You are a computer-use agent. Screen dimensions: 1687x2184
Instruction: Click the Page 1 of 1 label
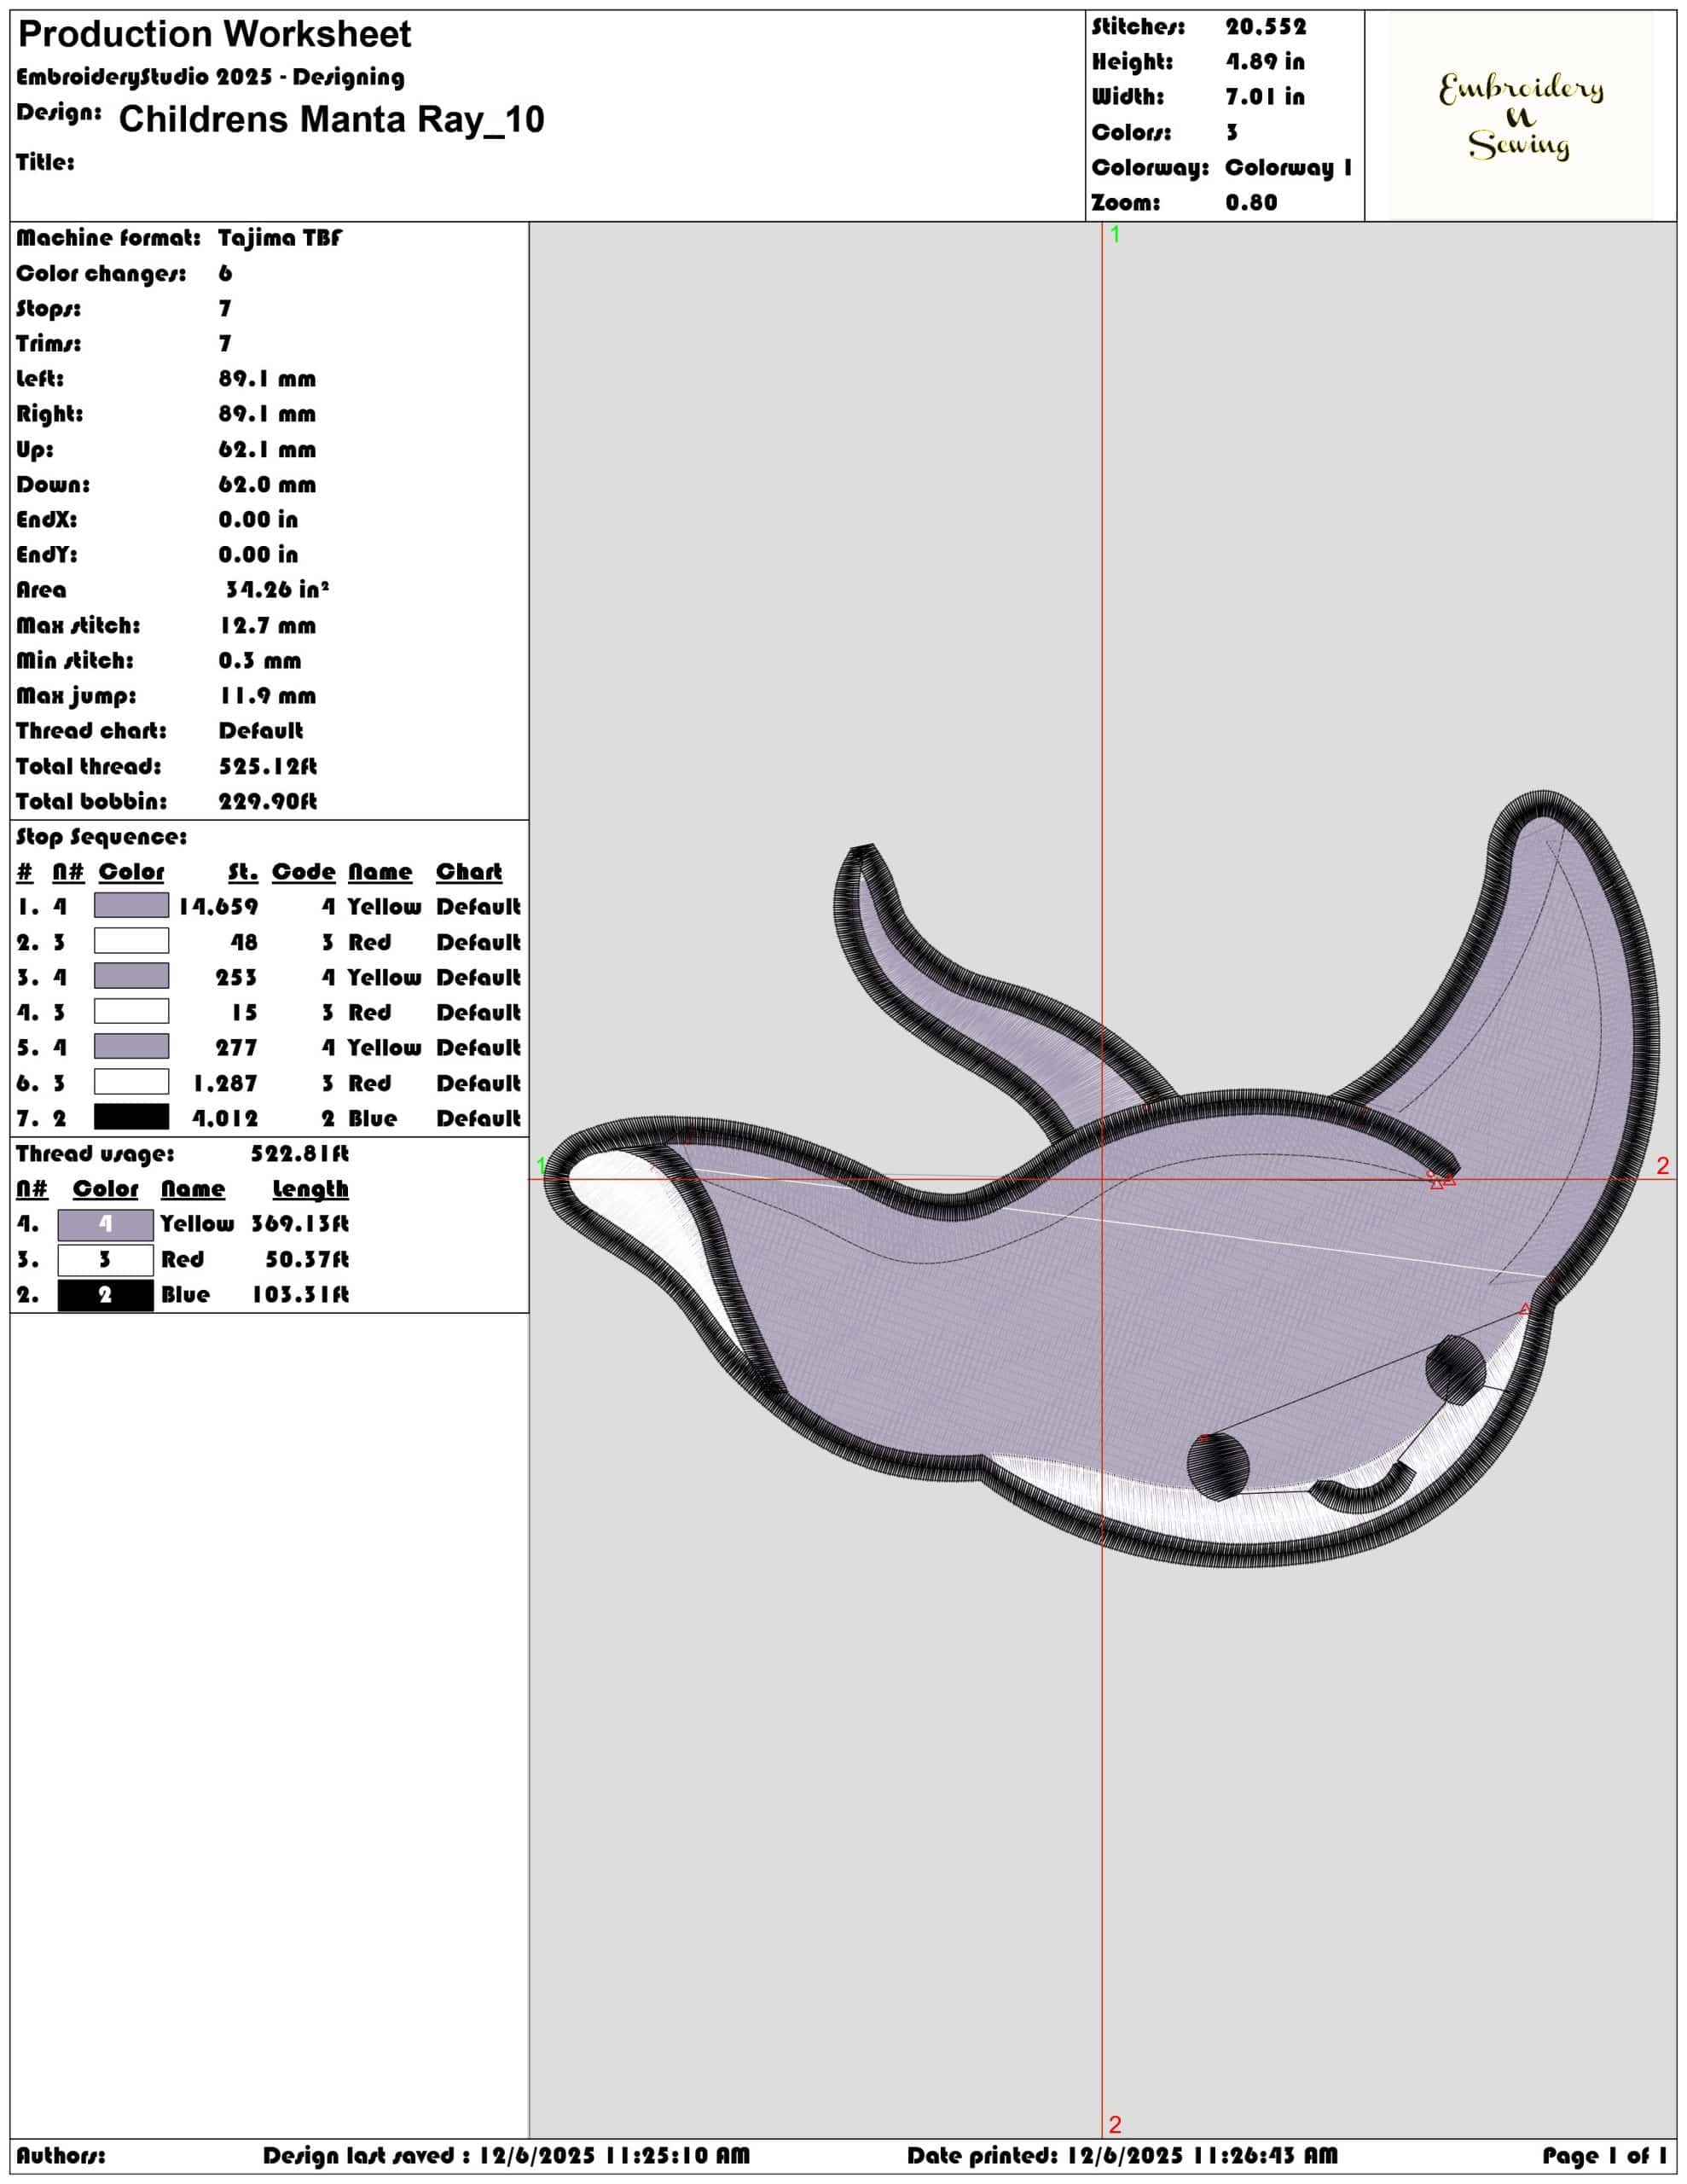1604,2155
